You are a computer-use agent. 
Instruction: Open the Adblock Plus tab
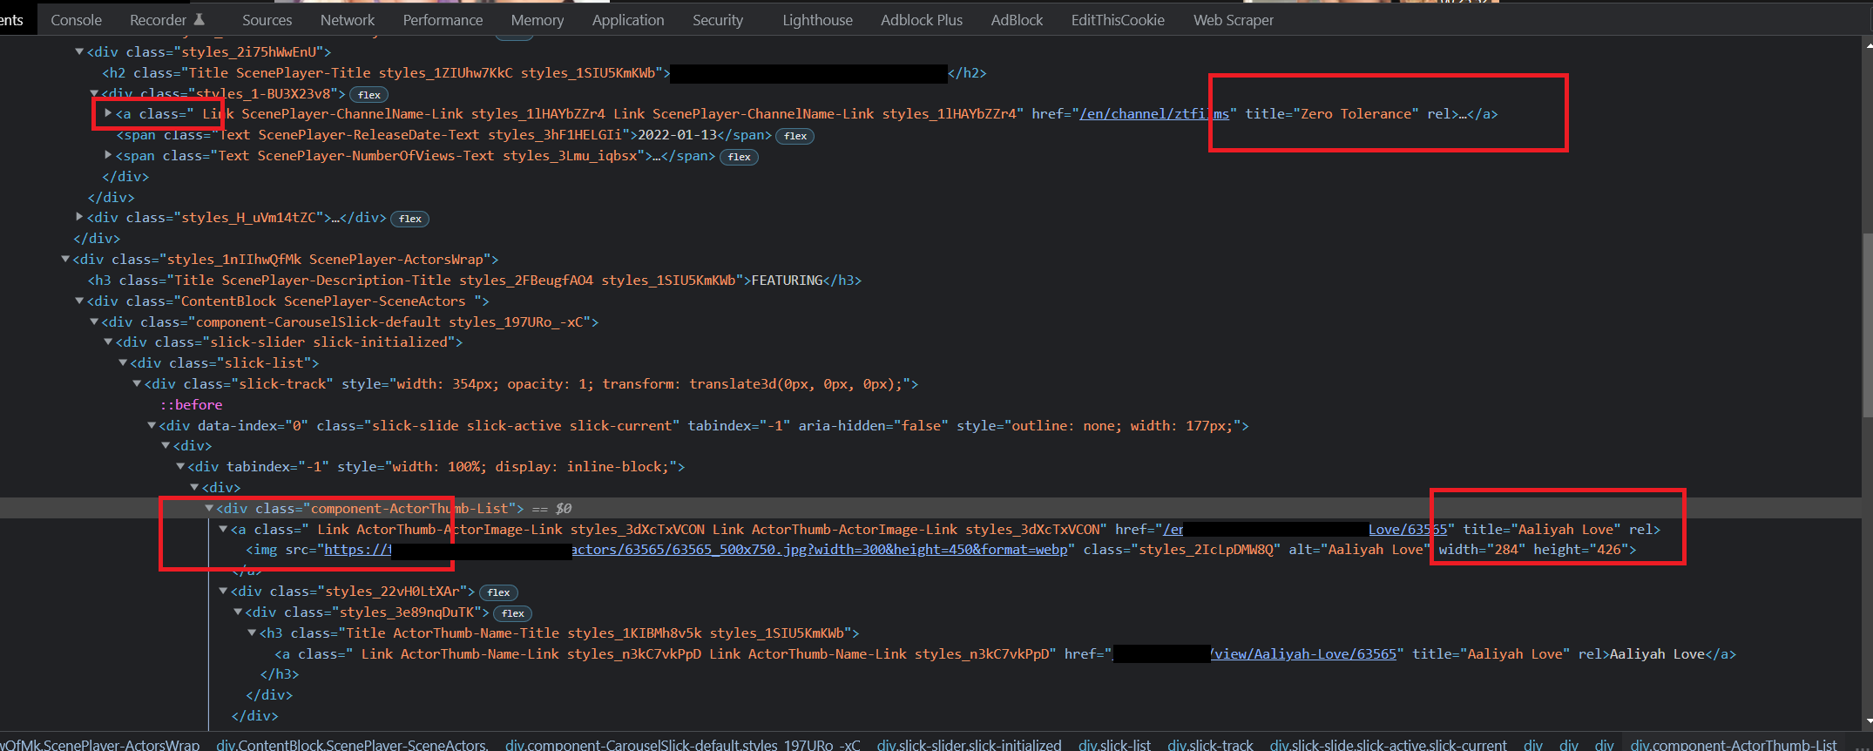click(922, 19)
